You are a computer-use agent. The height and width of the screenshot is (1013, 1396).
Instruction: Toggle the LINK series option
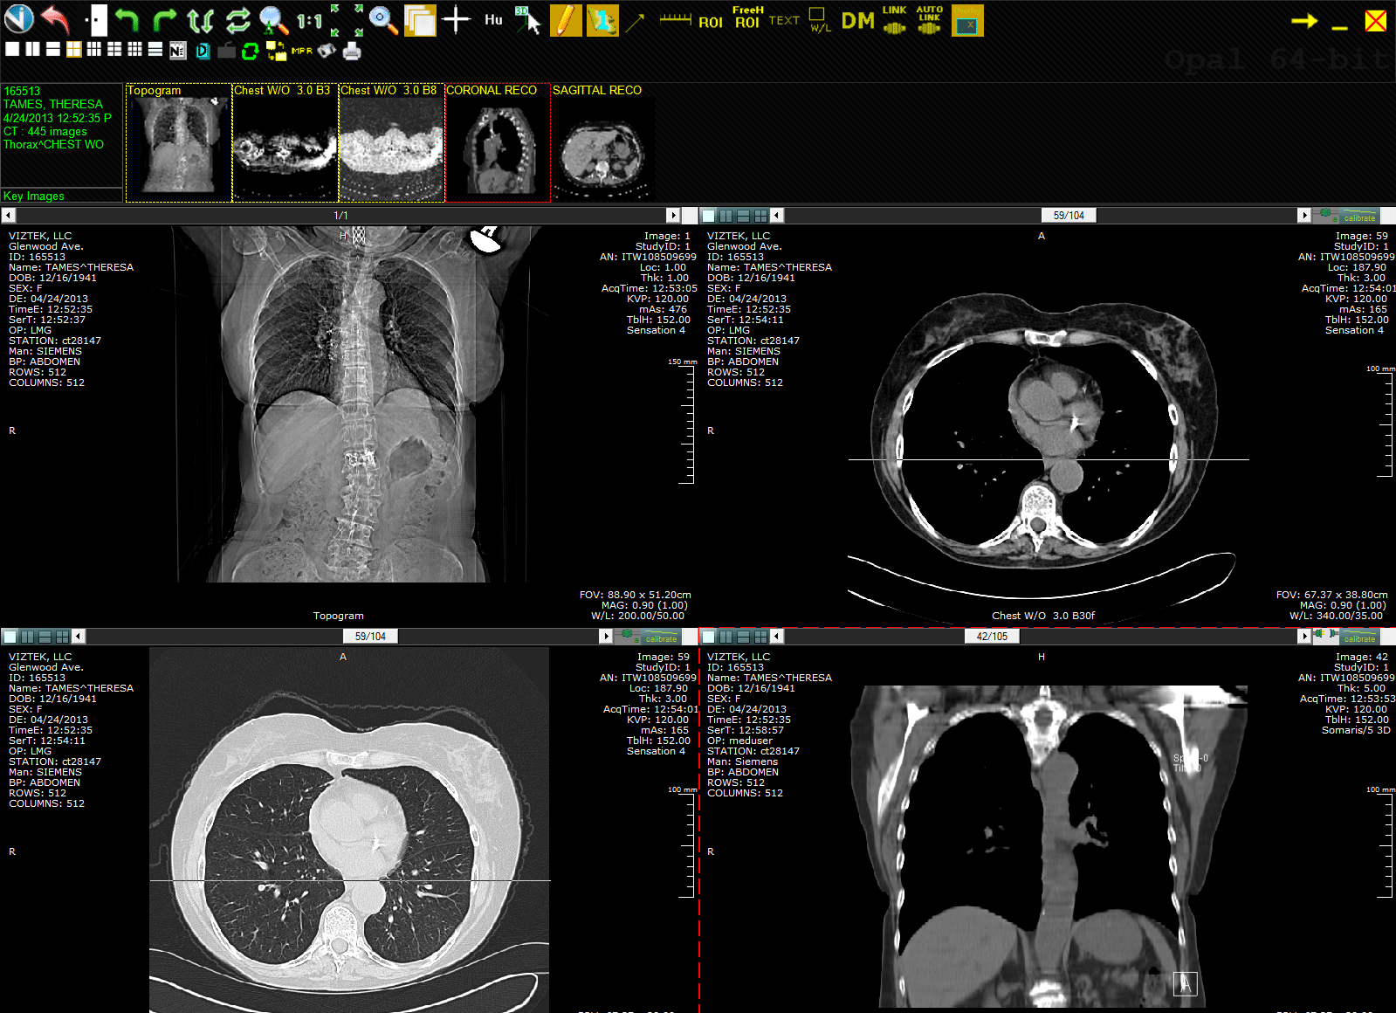894,20
